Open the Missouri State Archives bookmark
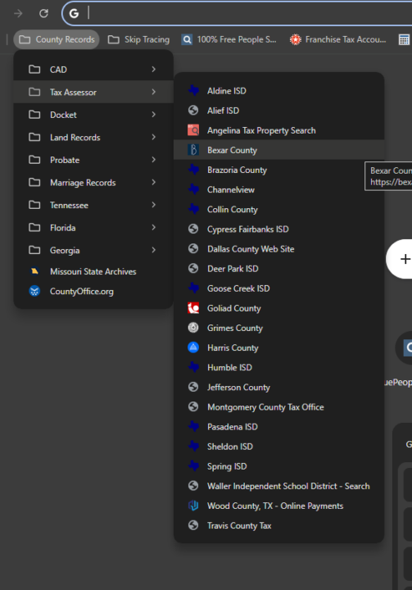The width and height of the screenshot is (412, 590). (x=93, y=271)
